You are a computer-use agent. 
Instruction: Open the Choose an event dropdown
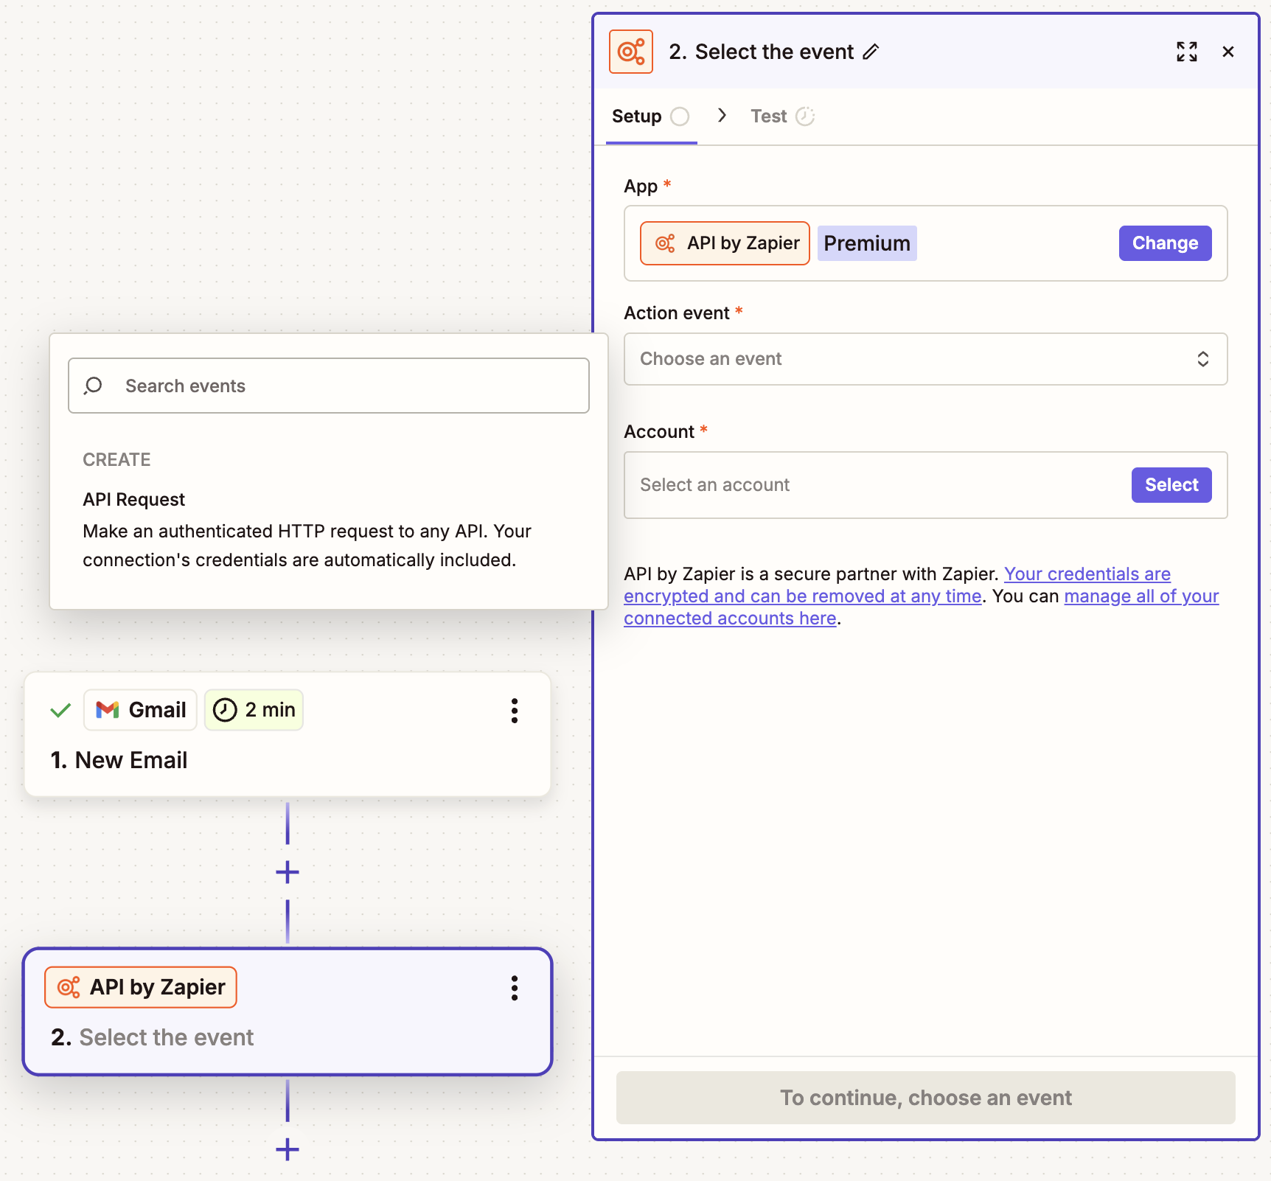point(925,359)
